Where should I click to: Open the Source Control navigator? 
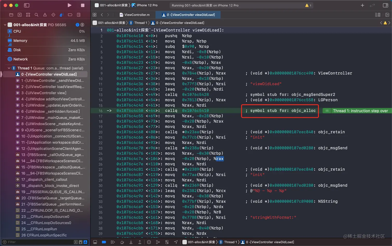point(20,15)
